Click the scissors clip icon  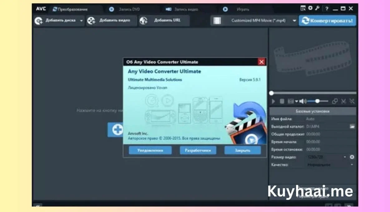point(344,101)
